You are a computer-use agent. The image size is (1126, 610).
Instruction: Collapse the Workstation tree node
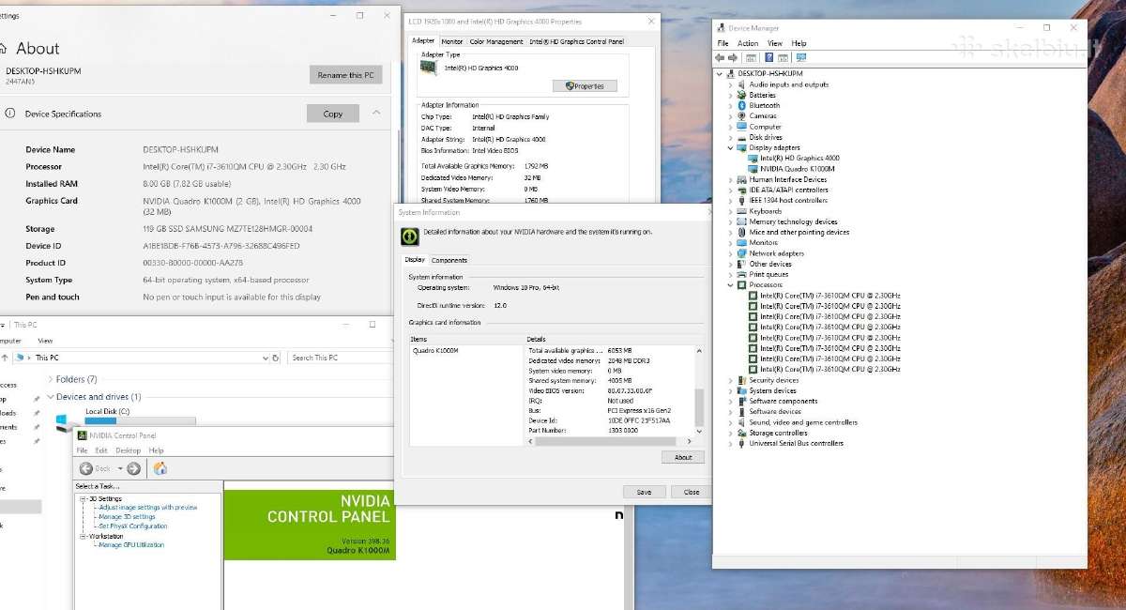pyautogui.click(x=82, y=536)
